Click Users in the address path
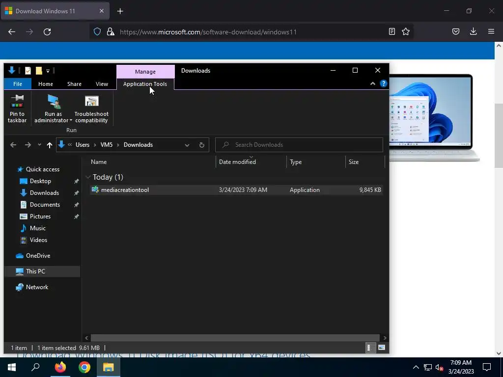The height and width of the screenshot is (377, 503). point(83,145)
